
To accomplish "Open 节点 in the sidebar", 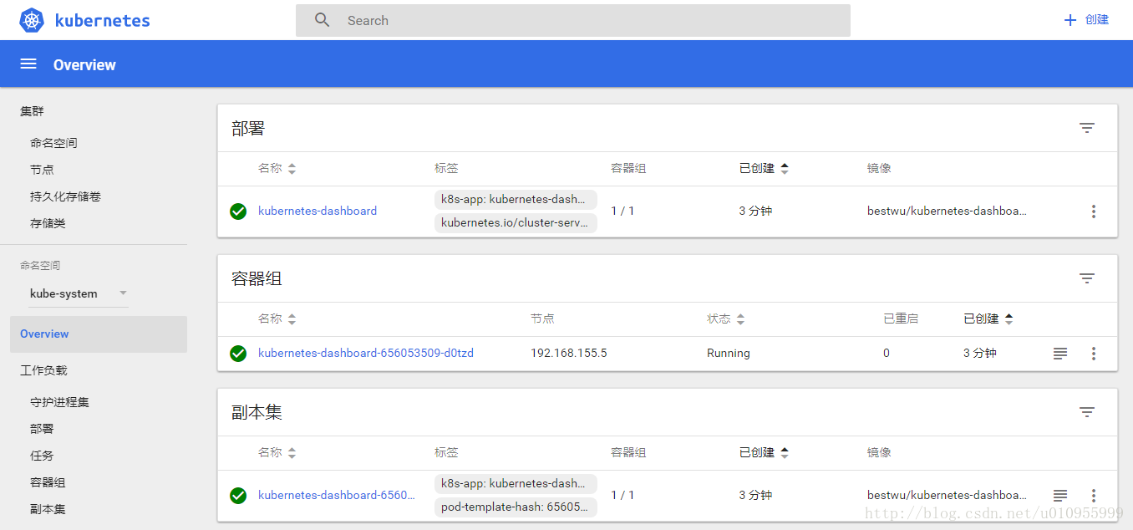I will [x=42, y=170].
